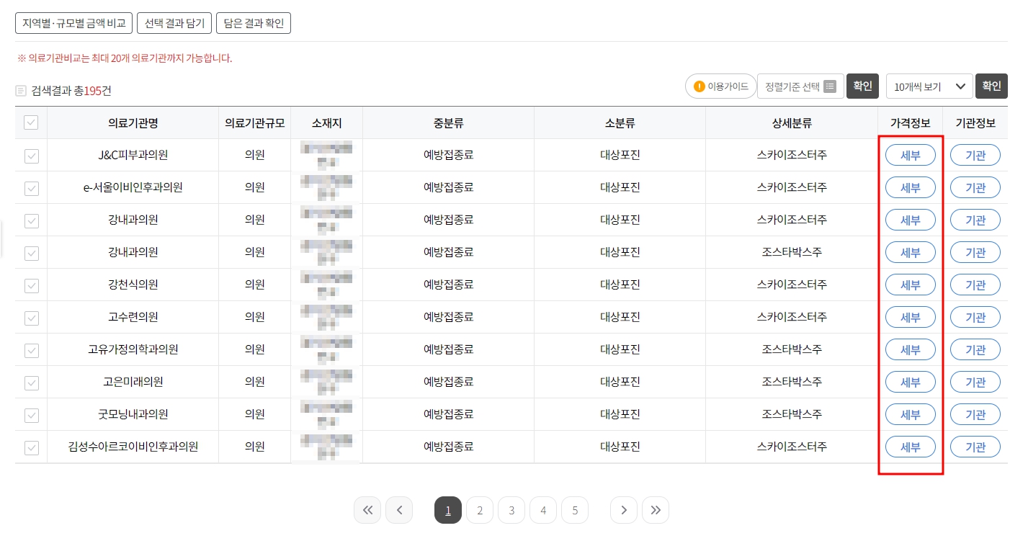Open the 10개씩 보기 results-per-page dropdown
This screenshot has height=541, width=1010.
click(929, 86)
